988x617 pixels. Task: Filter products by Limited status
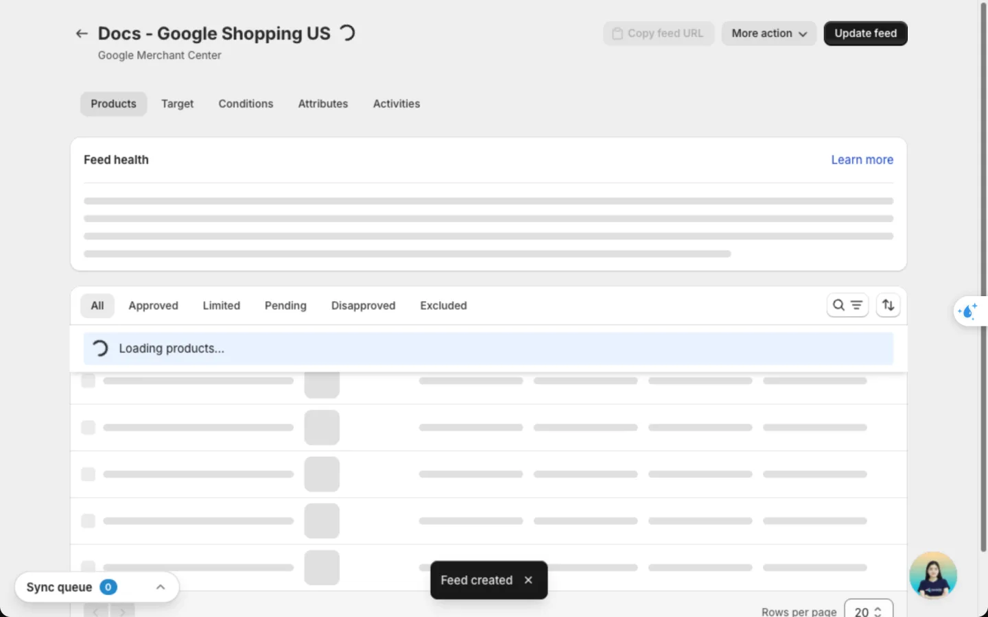click(221, 306)
